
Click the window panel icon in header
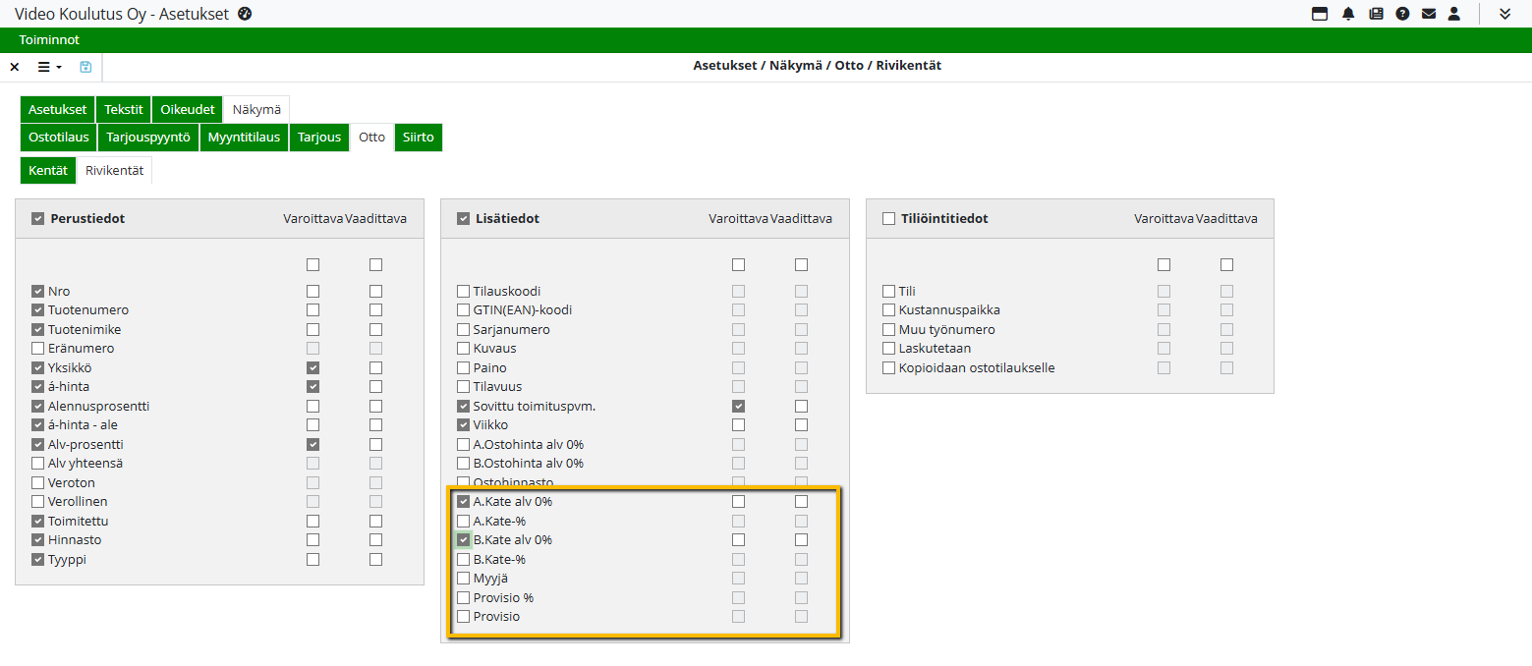pos(1320,14)
